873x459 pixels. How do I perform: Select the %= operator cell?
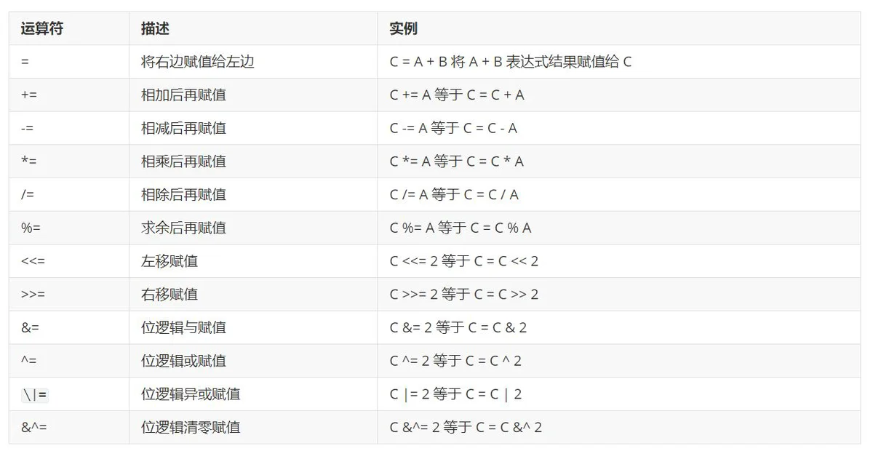[x=31, y=228]
